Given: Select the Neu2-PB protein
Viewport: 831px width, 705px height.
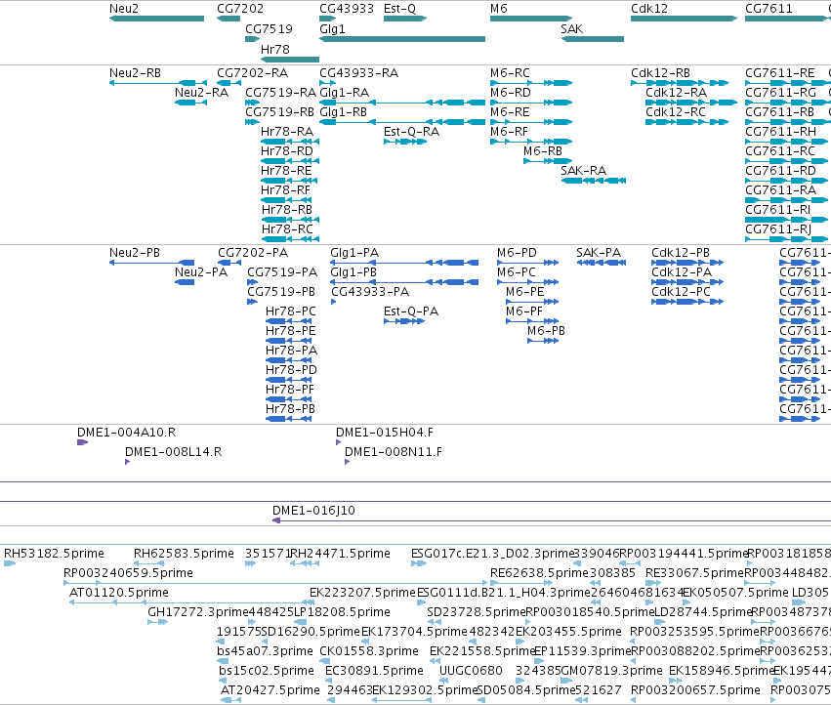Looking at the screenshot, I should coord(151,263).
